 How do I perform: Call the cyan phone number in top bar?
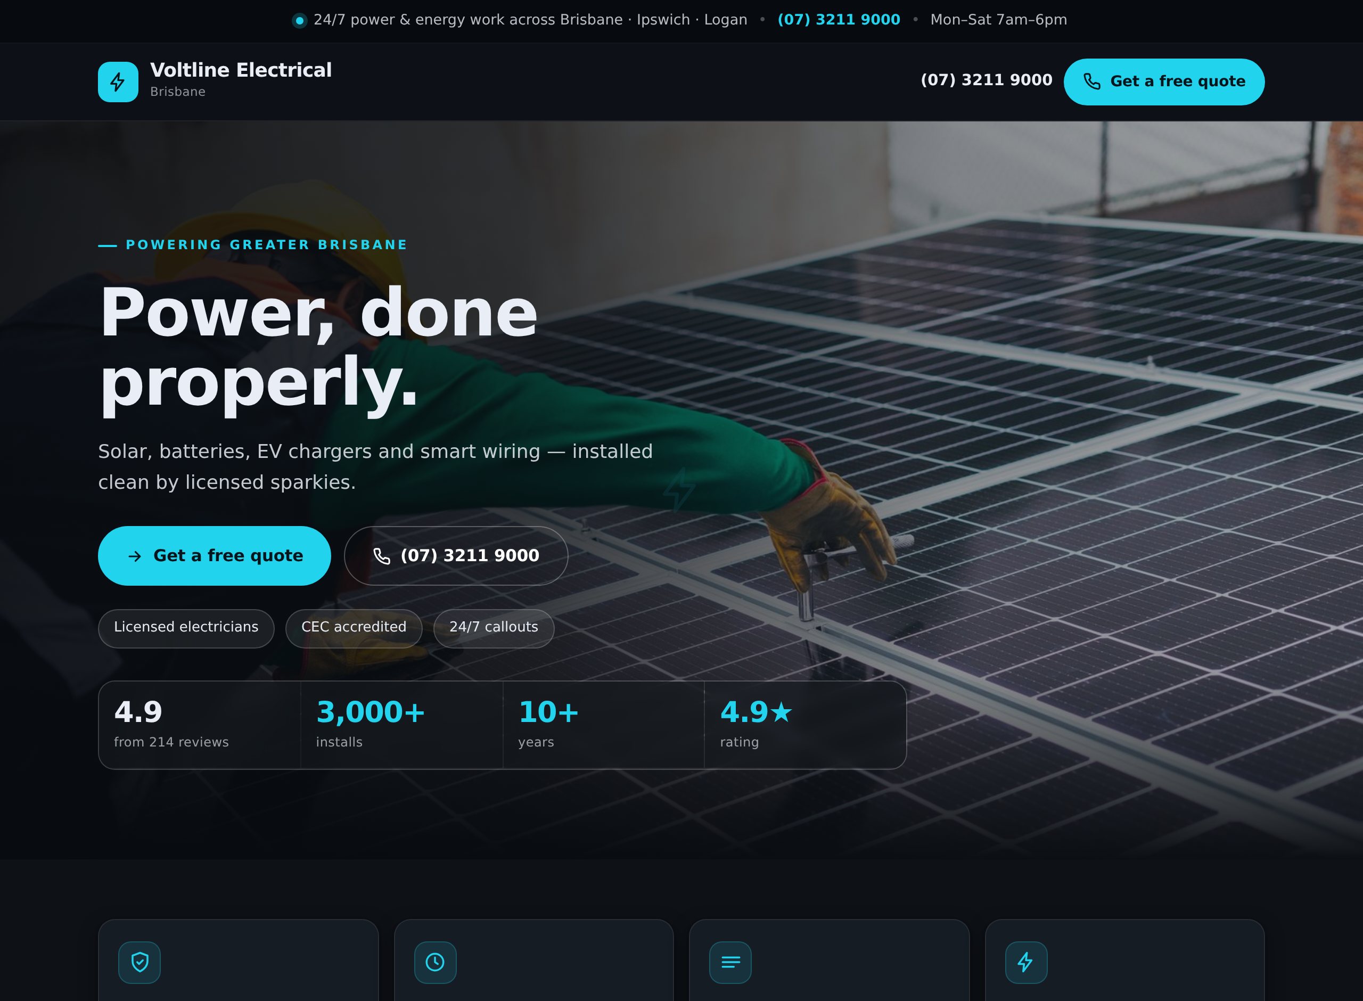[x=839, y=20]
